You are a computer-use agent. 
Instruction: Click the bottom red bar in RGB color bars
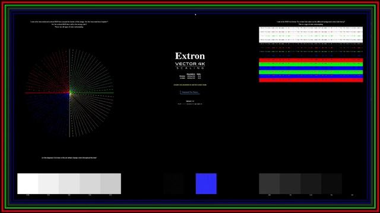pyautogui.click(x=311, y=80)
